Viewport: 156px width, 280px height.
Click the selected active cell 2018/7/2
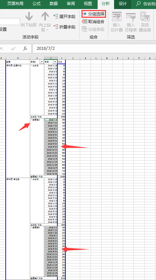click(51, 120)
